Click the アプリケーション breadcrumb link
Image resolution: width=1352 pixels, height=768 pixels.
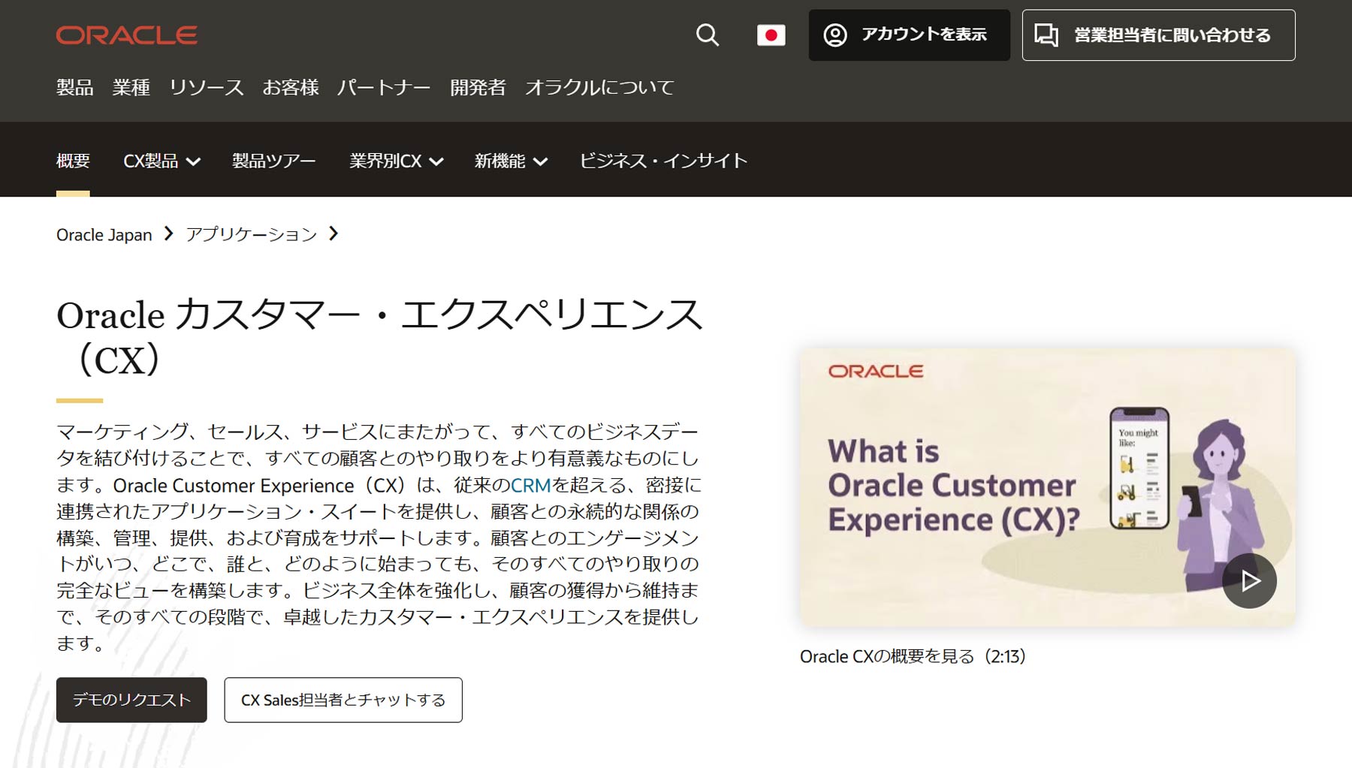pos(252,235)
